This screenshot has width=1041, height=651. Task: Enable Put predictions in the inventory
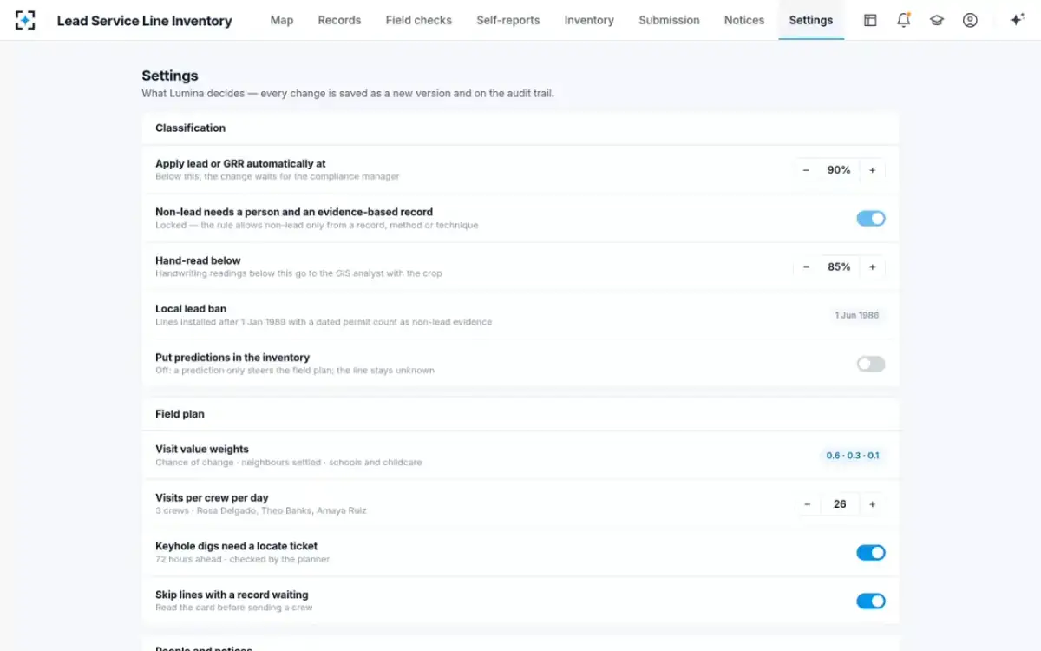(871, 364)
